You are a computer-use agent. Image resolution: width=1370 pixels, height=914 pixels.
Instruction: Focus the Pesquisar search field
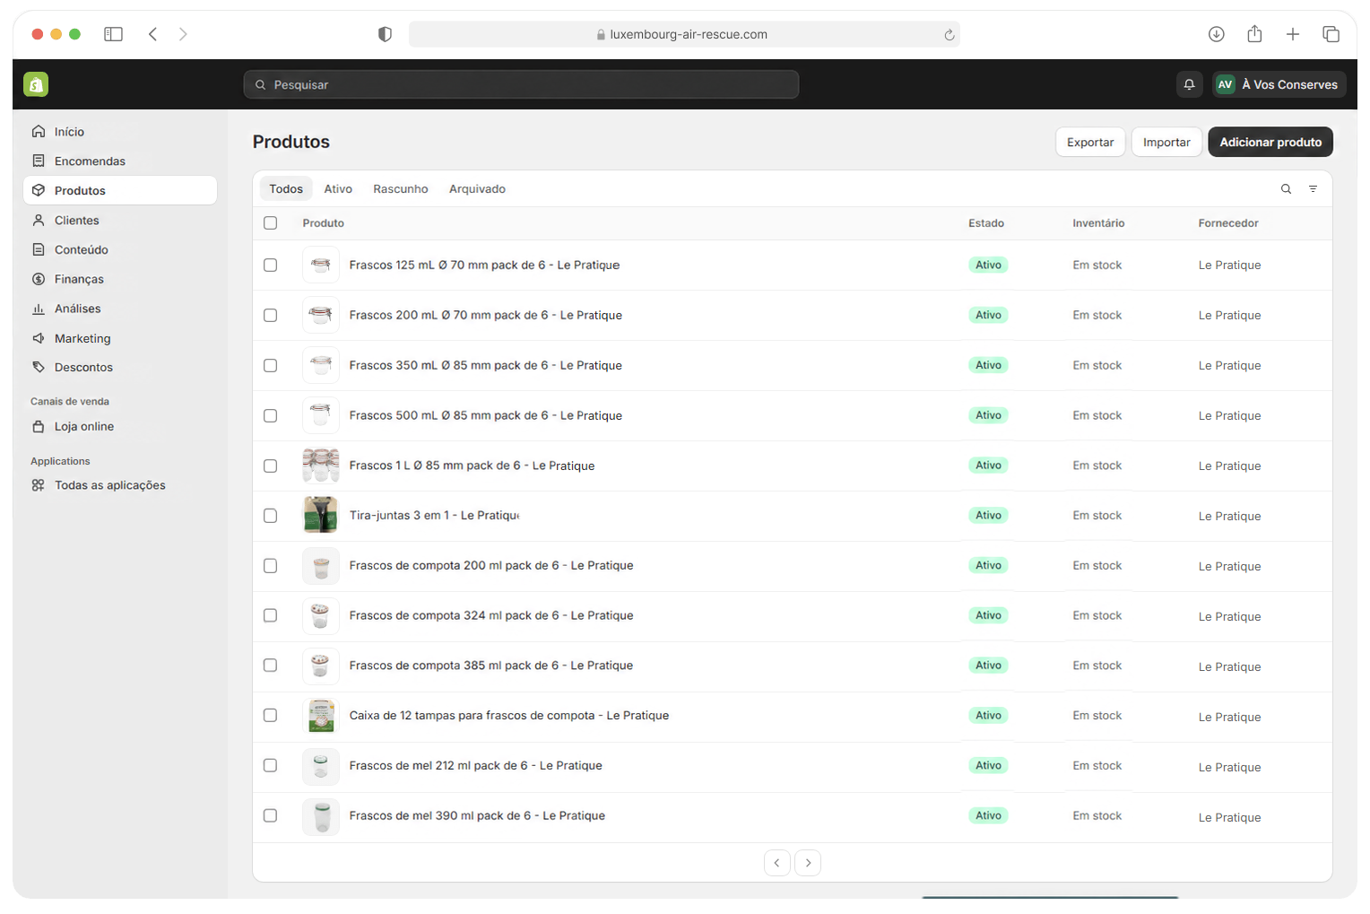(x=521, y=84)
